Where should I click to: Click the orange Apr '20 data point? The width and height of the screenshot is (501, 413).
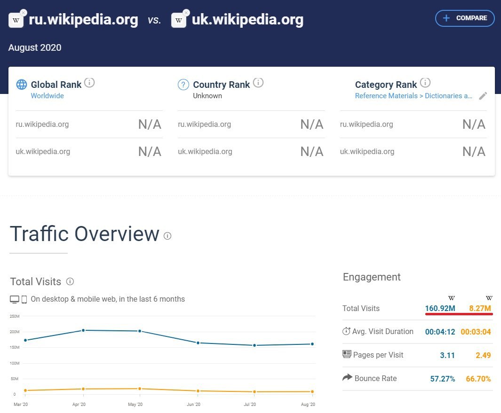[83, 389]
